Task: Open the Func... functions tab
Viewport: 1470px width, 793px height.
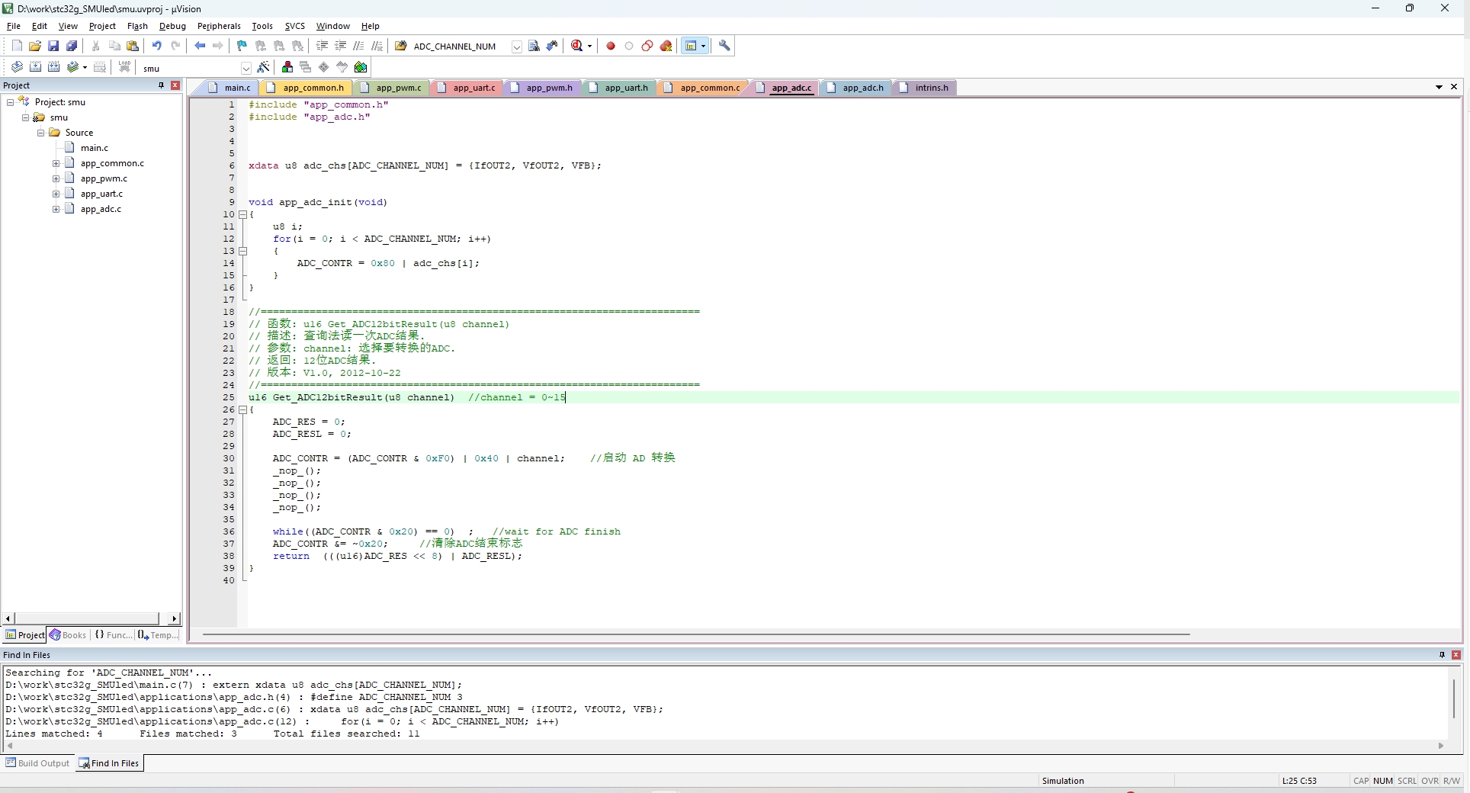Action: coord(113,635)
